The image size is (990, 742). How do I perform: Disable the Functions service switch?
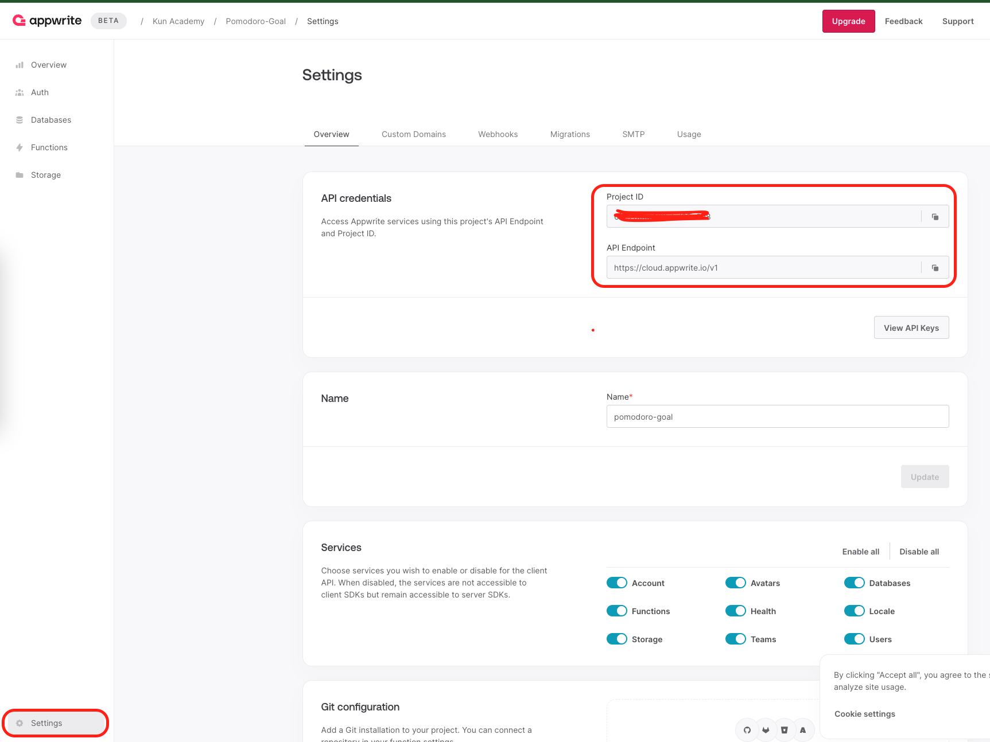617,611
